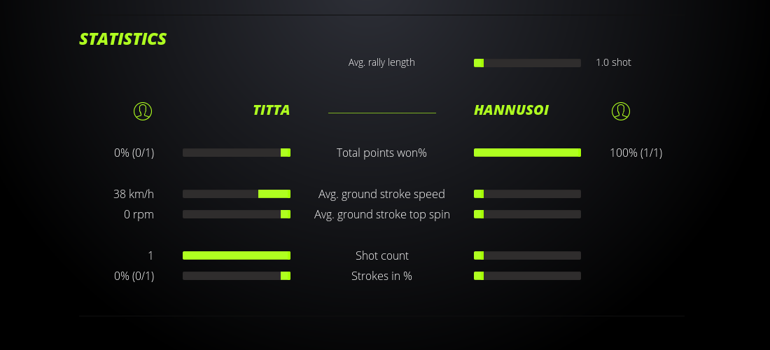Select the HANNUSOI player name
Viewport: 770px width, 350px height.
(511, 110)
